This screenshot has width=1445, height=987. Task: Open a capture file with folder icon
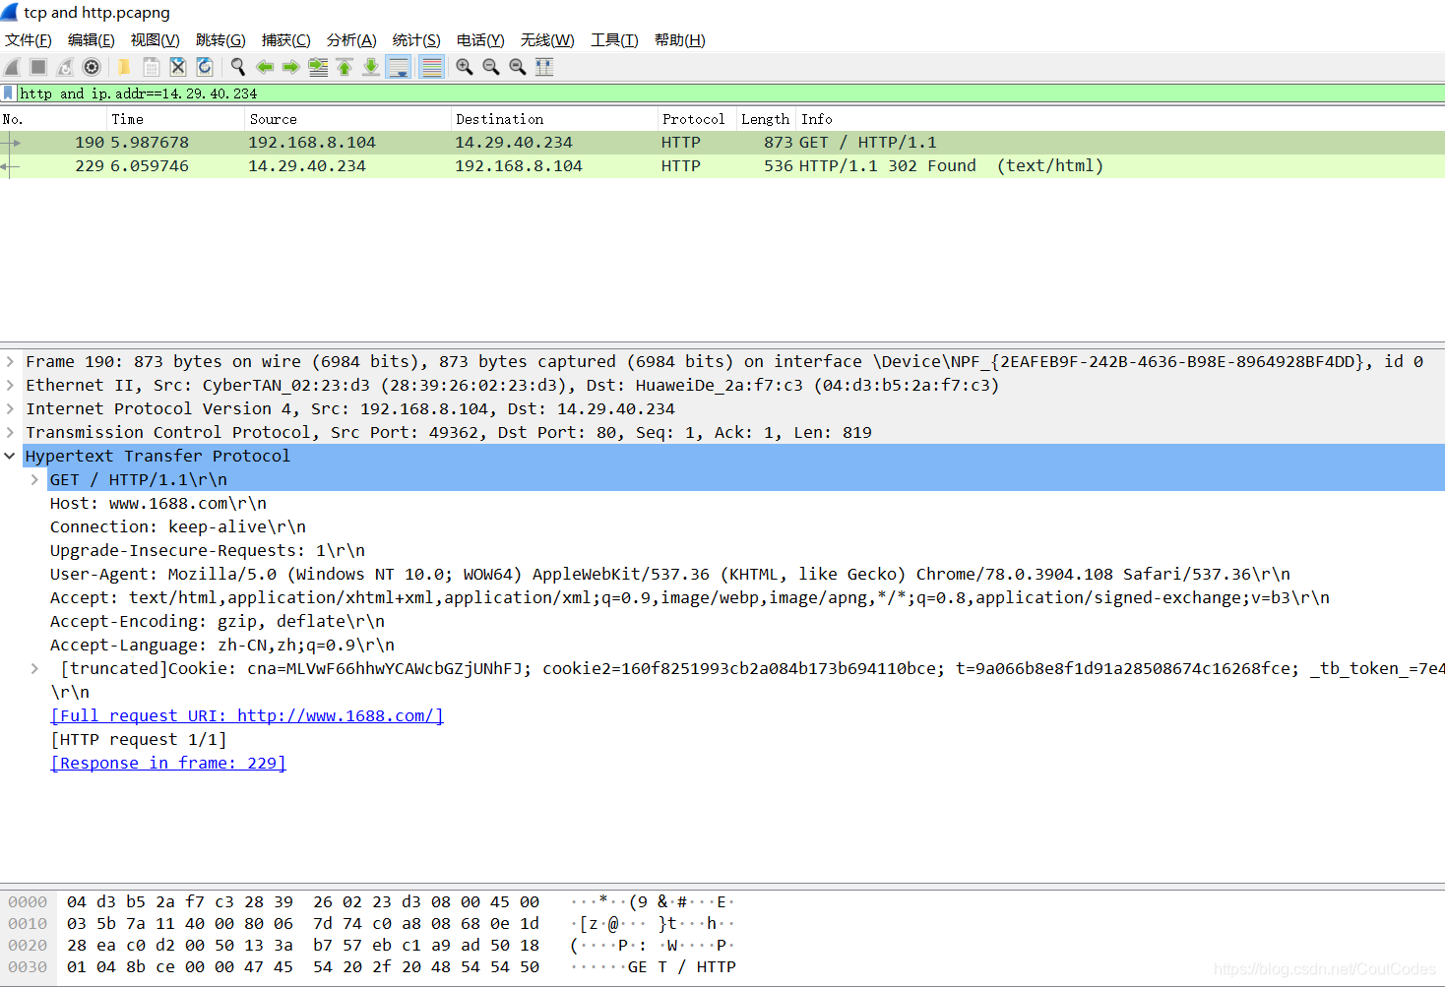(124, 67)
